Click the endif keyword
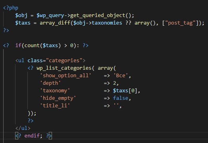 coord(32,136)
